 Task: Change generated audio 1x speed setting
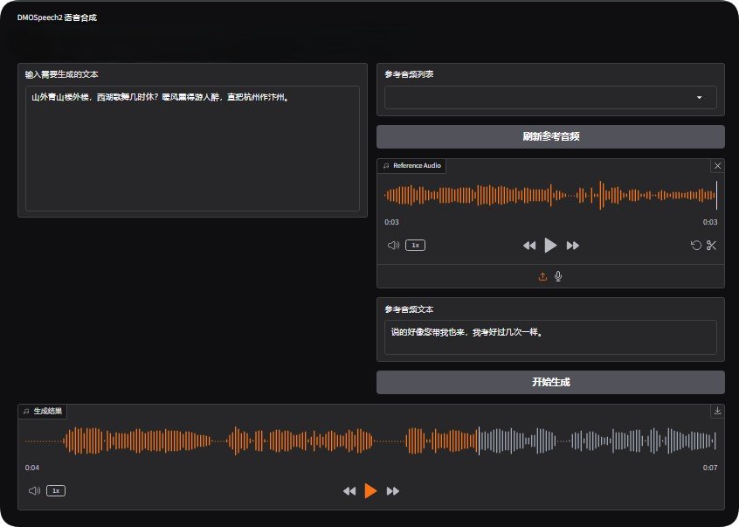[56, 491]
